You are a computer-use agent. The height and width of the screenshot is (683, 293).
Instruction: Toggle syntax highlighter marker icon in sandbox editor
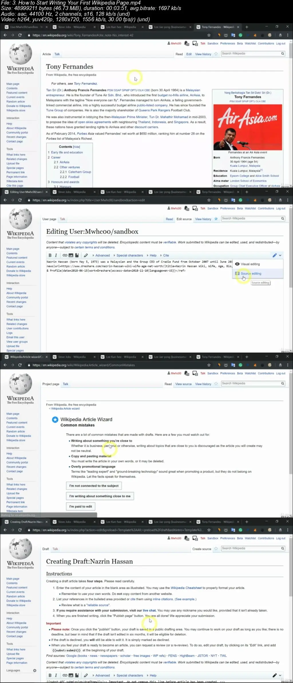pyautogui.click(x=86, y=255)
